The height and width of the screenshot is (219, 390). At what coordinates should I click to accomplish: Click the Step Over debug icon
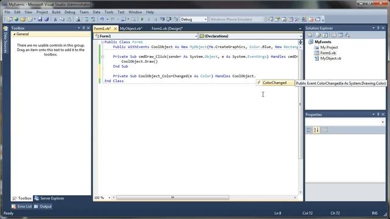[x=169, y=19]
